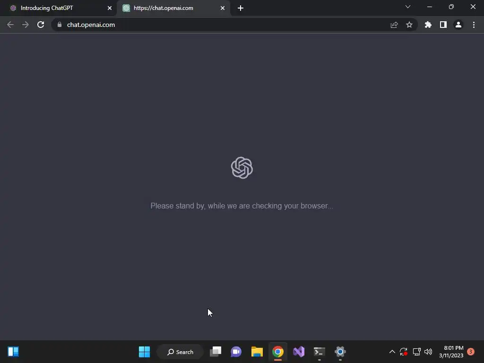Reload the current page

click(x=41, y=25)
